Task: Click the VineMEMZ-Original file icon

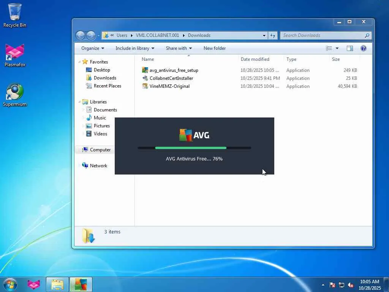Action: [x=145, y=86]
